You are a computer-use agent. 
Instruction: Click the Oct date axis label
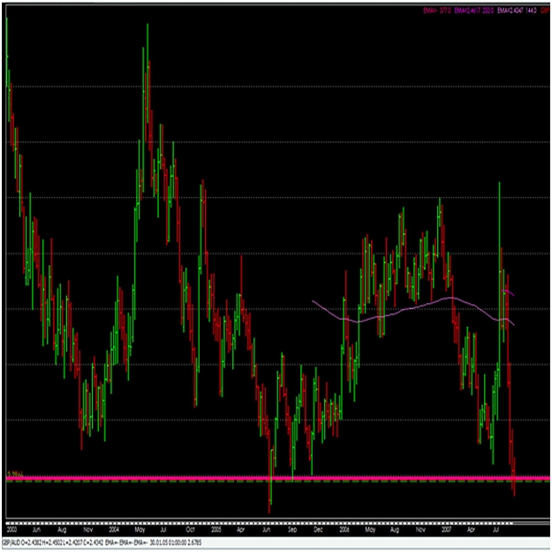click(x=190, y=529)
